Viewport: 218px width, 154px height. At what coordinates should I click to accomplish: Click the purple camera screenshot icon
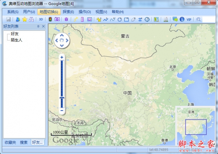pyautogui.click(x=57, y=19)
